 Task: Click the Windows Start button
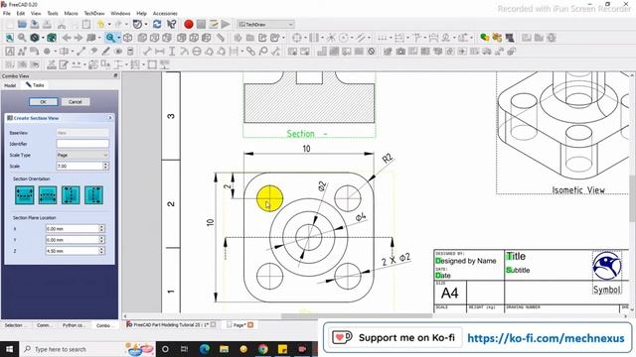pyautogui.click(x=9, y=349)
